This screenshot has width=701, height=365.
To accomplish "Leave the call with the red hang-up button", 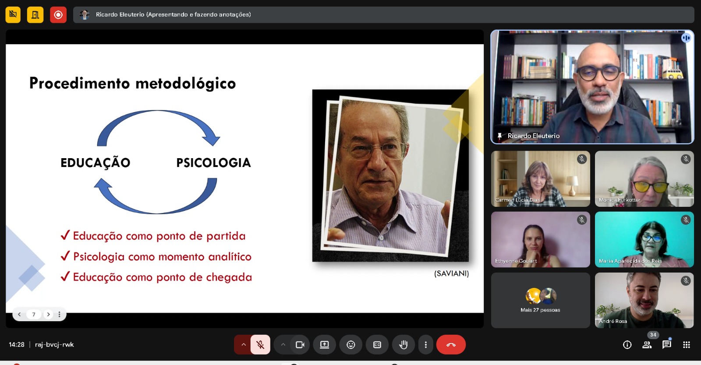I will pos(451,345).
